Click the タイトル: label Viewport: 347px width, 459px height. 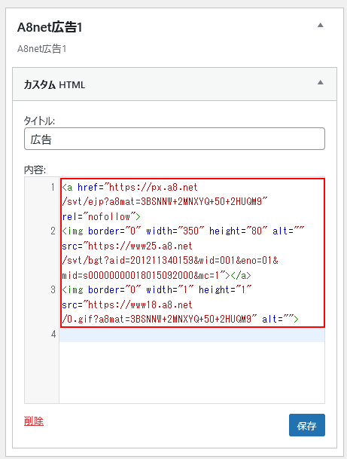39,121
